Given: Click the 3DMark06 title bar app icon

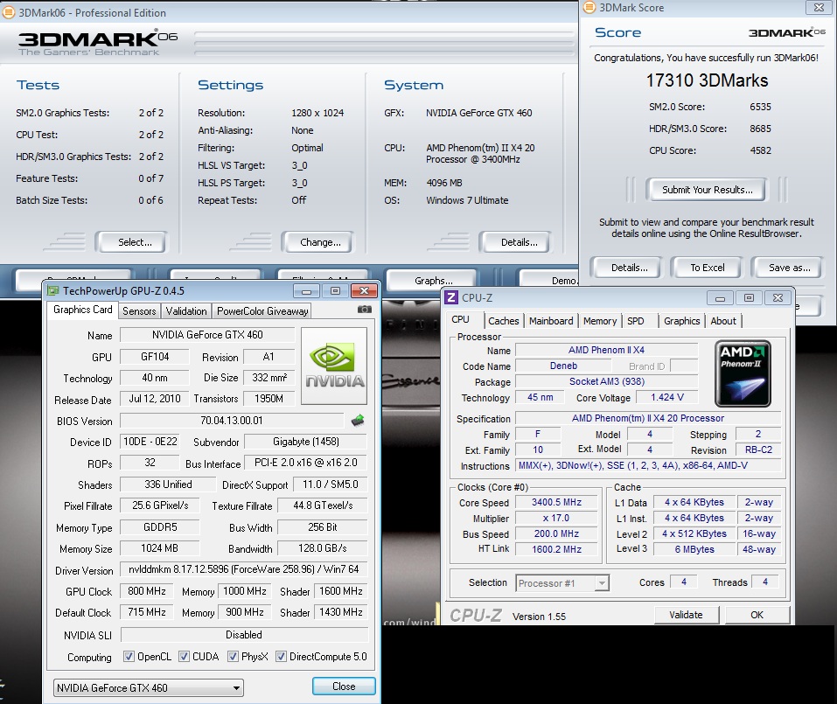Looking at the screenshot, I should tap(9, 13).
